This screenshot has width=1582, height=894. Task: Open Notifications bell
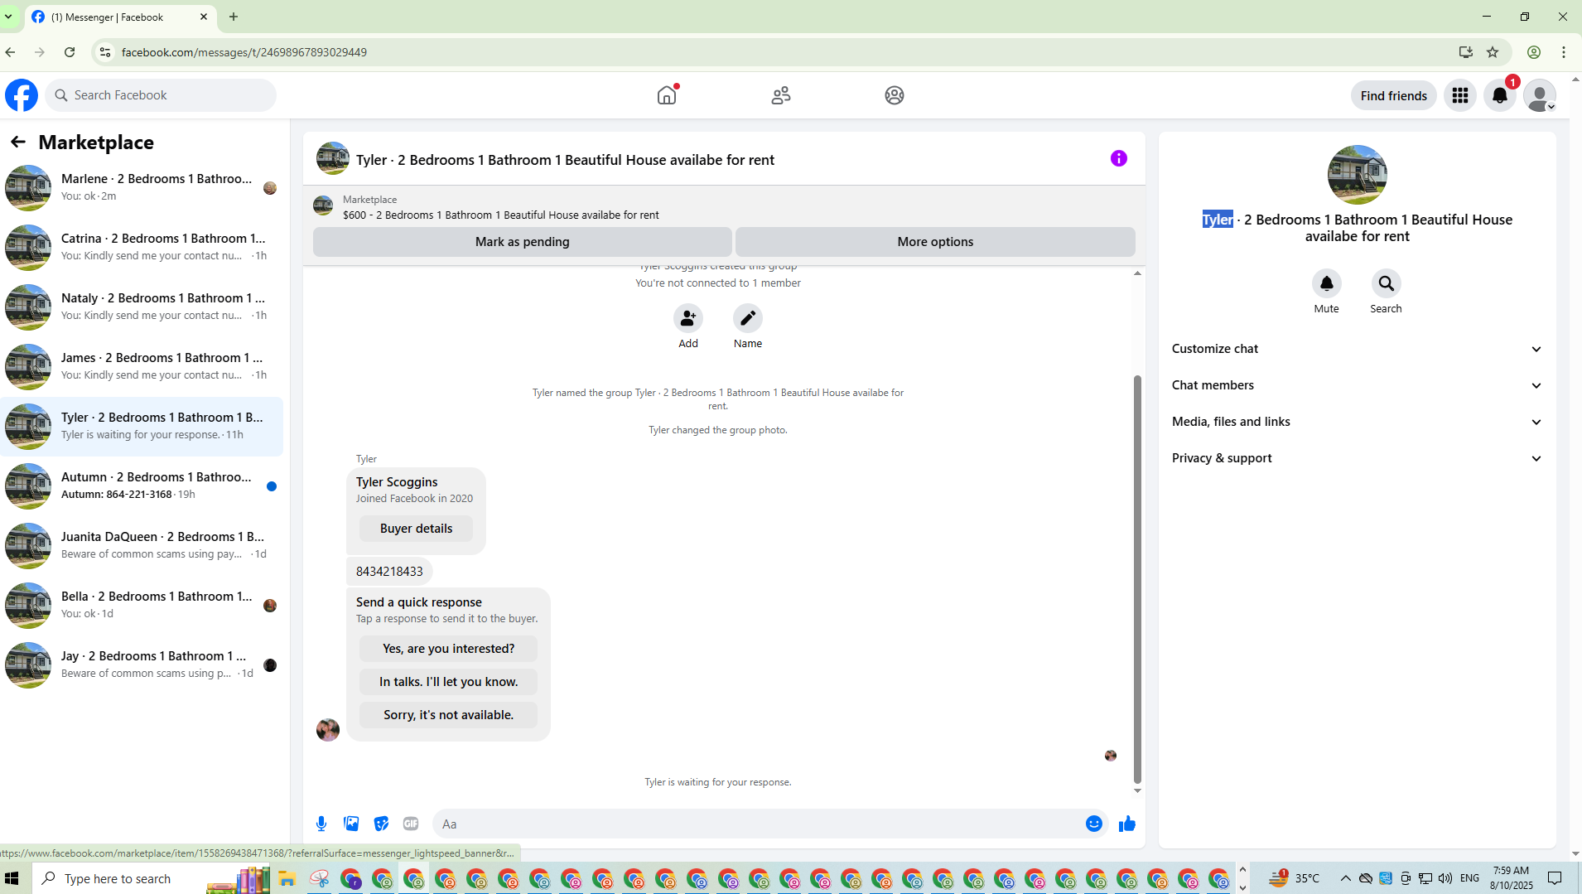tap(1500, 95)
